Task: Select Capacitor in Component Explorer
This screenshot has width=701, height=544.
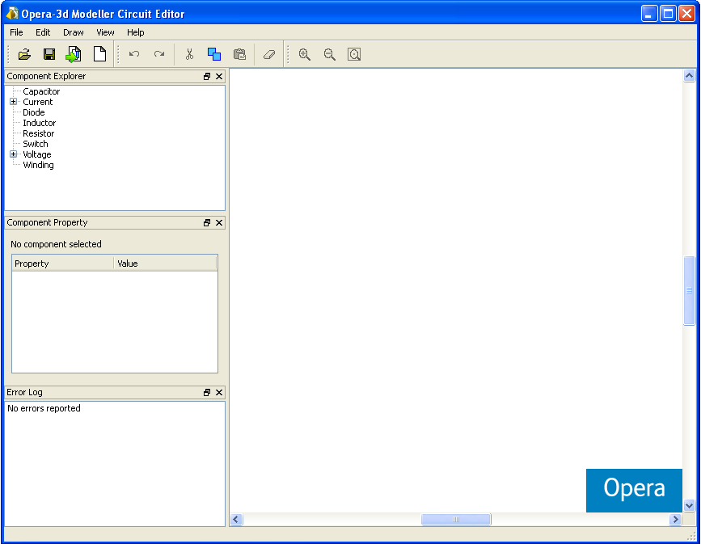Action: [x=41, y=91]
